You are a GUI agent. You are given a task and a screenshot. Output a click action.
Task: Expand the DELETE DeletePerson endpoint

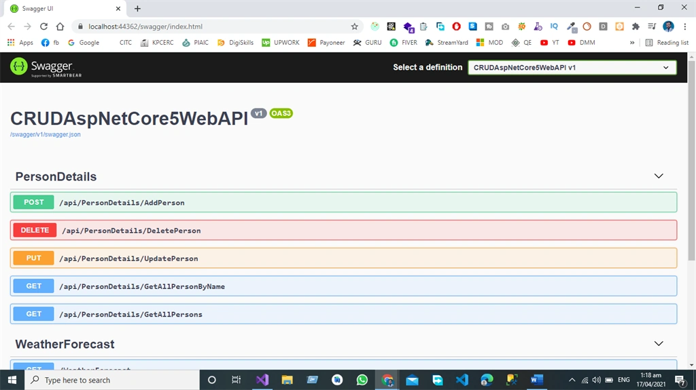[343, 230]
